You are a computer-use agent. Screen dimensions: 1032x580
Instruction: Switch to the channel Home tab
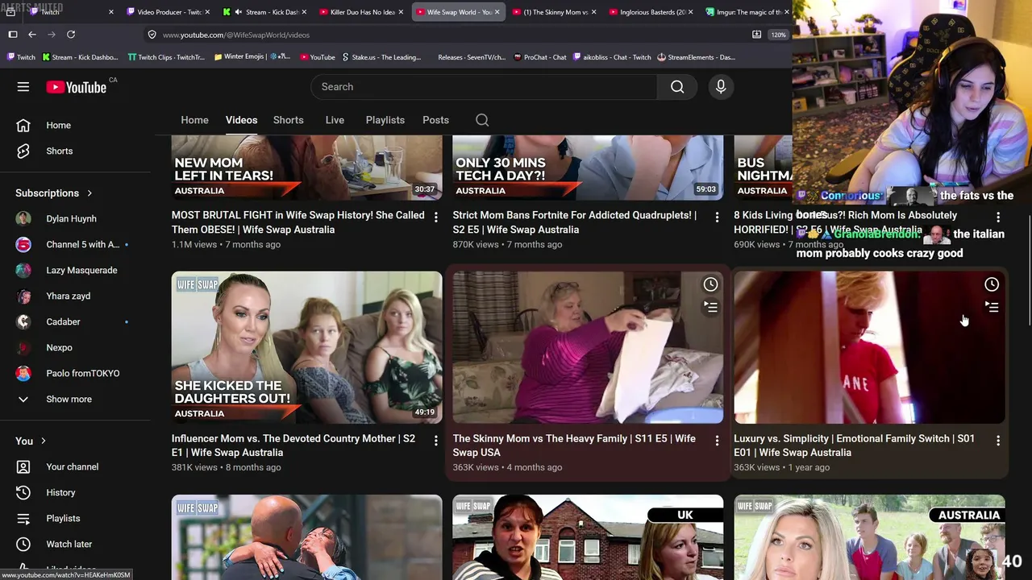[x=194, y=120]
